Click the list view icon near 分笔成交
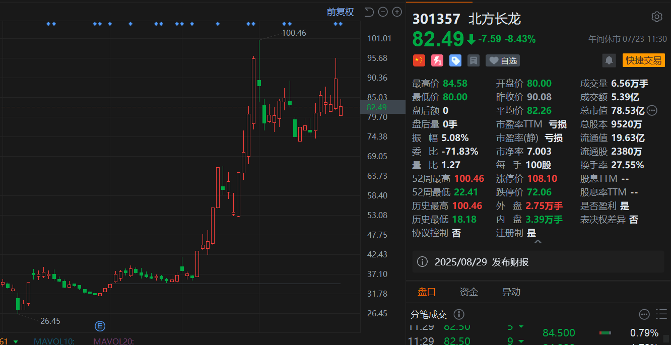 pyautogui.click(x=660, y=314)
